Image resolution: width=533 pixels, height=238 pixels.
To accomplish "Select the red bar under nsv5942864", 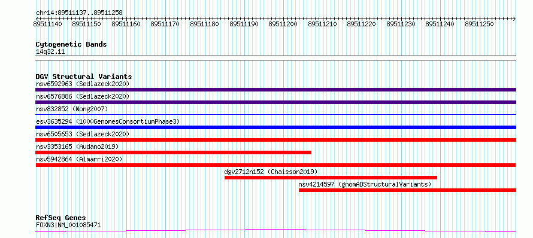I will [275, 165].
